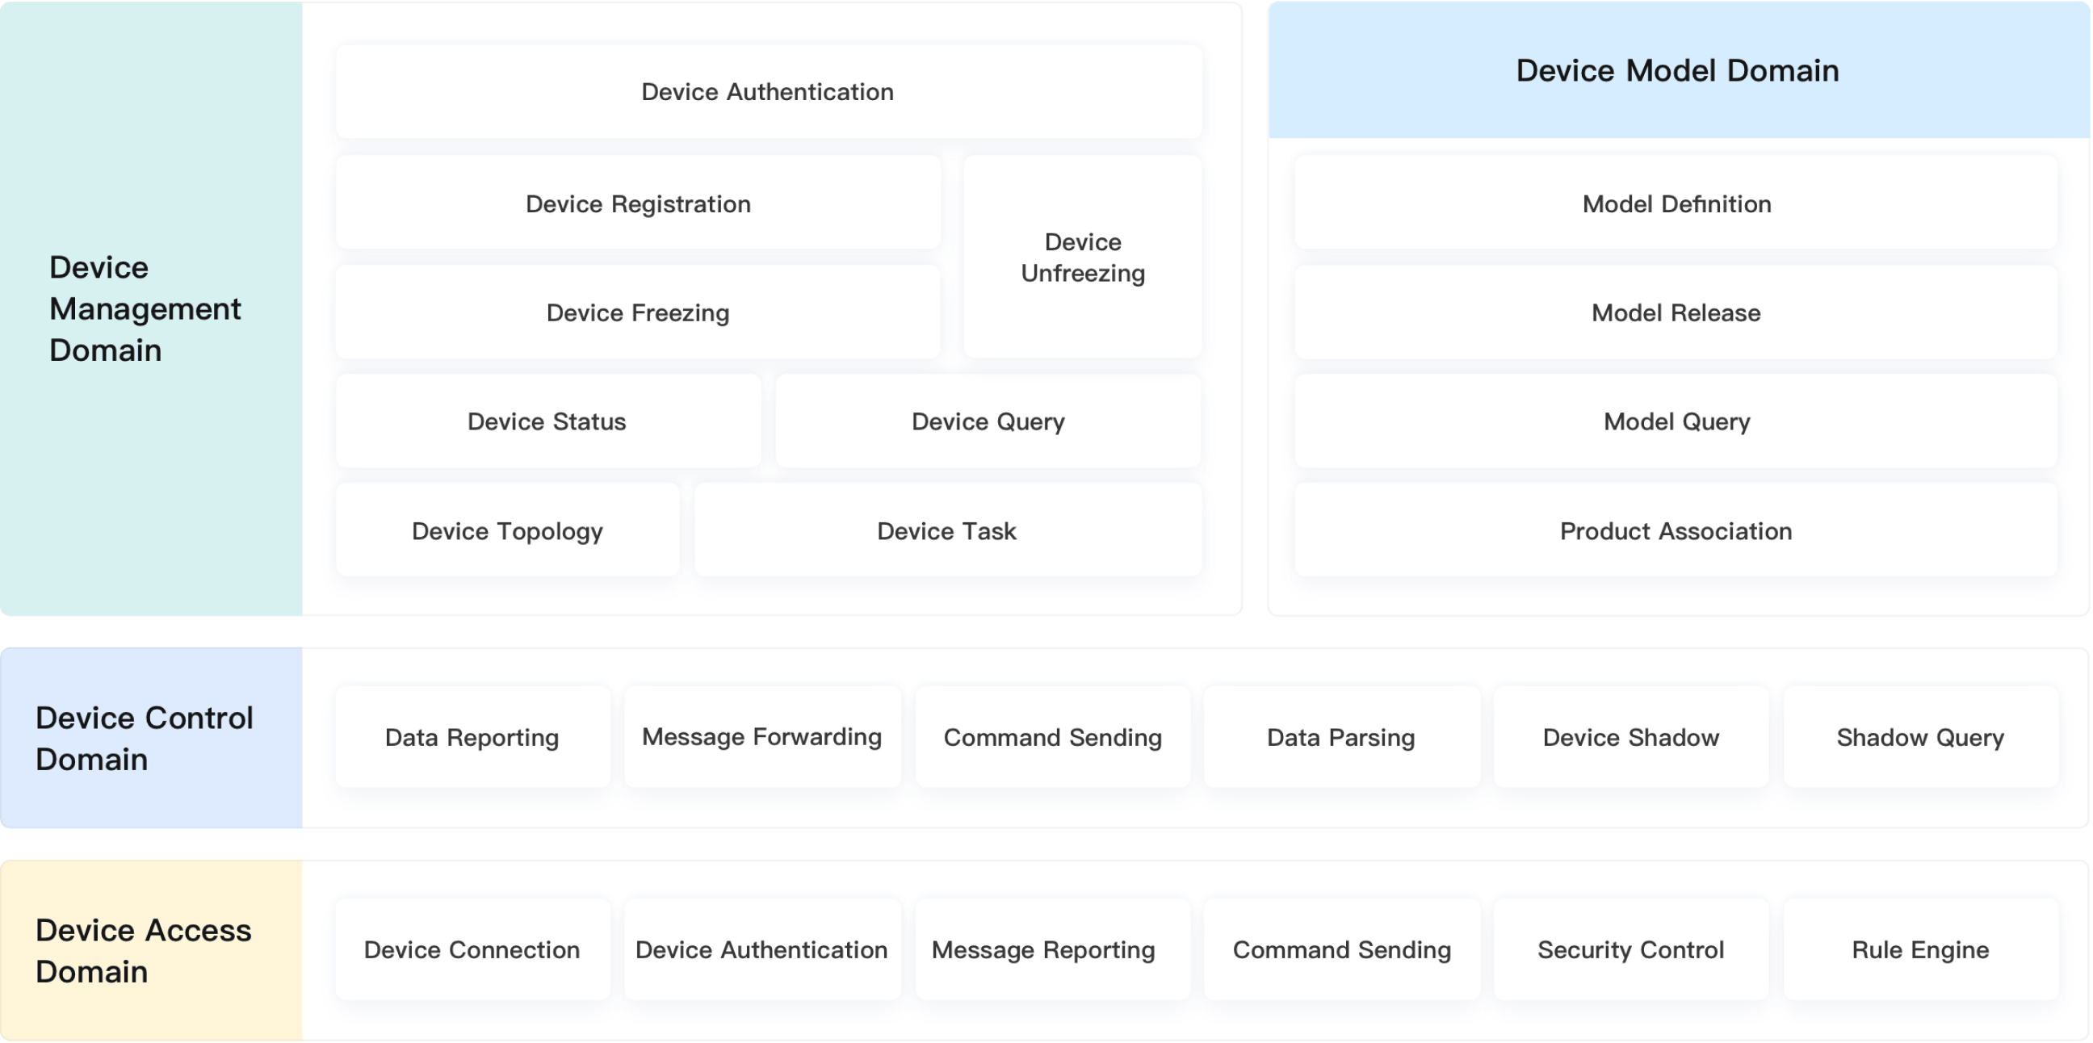This screenshot has width=2093, height=1043.
Task: Click the Security Control box
Action: click(x=1630, y=949)
